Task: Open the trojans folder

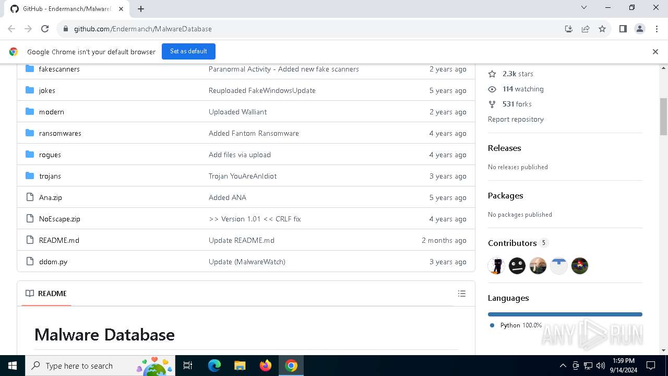Action: coord(50,176)
